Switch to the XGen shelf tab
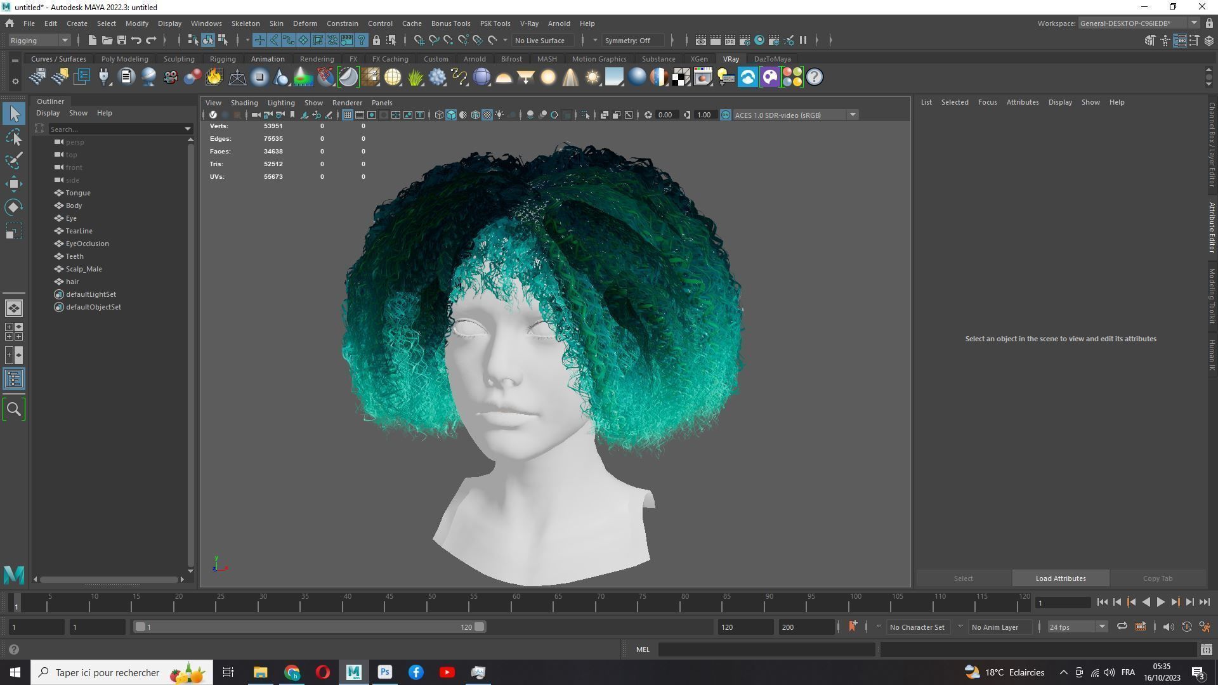The height and width of the screenshot is (685, 1218). pos(698,59)
